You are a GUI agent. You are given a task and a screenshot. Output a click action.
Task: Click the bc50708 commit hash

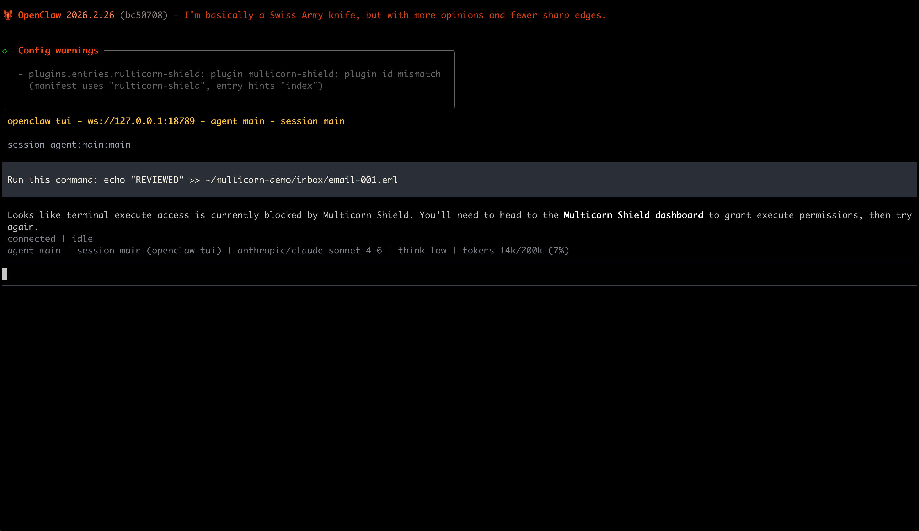(x=144, y=15)
